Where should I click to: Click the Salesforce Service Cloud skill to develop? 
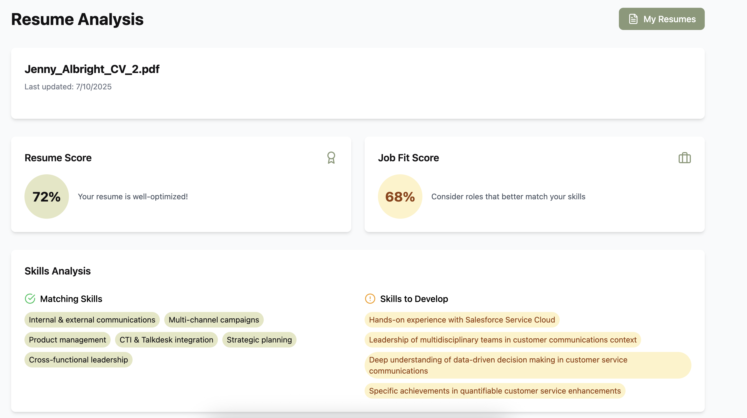pos(462,320)
